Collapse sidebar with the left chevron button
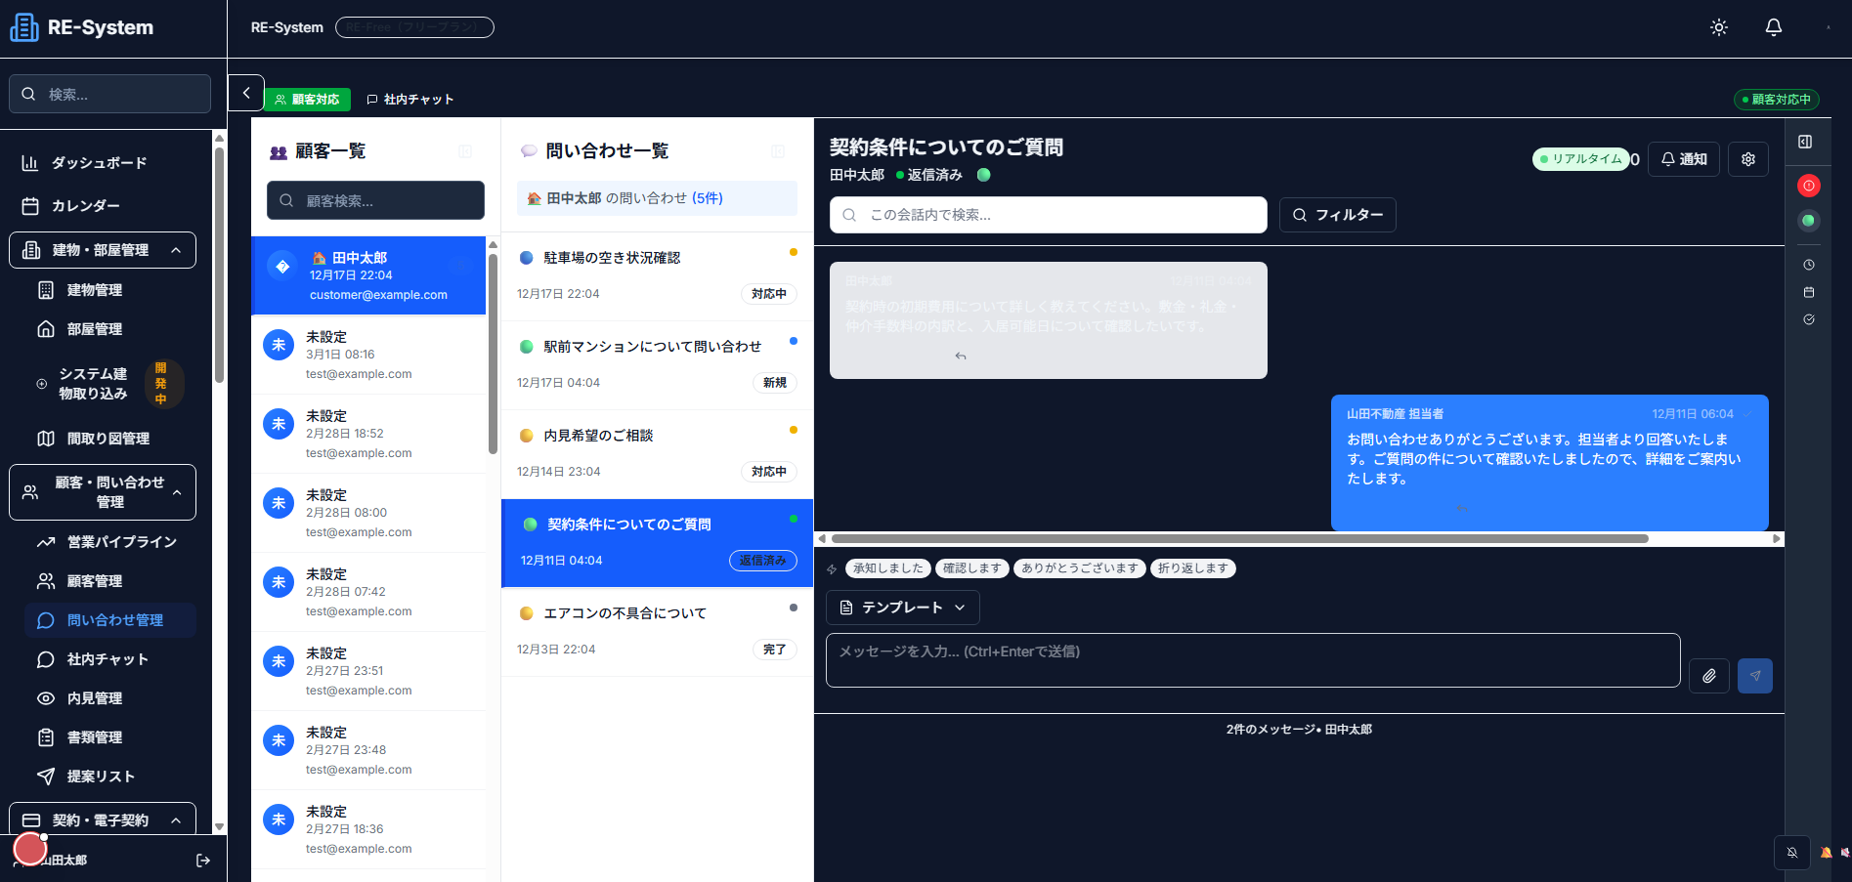Screen dimensions: 1852x882 [x=246, y=93]
